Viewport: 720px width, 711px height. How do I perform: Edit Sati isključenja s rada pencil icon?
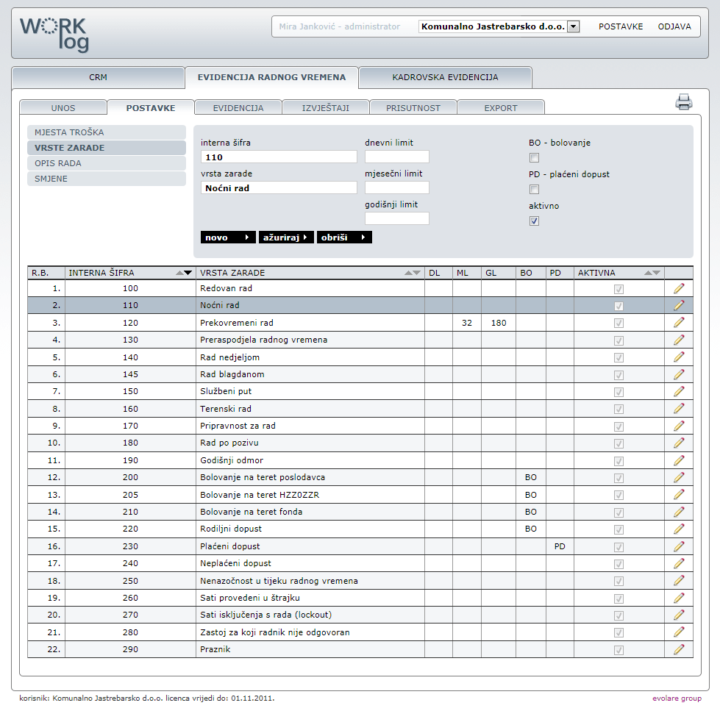tap(679, 615)
